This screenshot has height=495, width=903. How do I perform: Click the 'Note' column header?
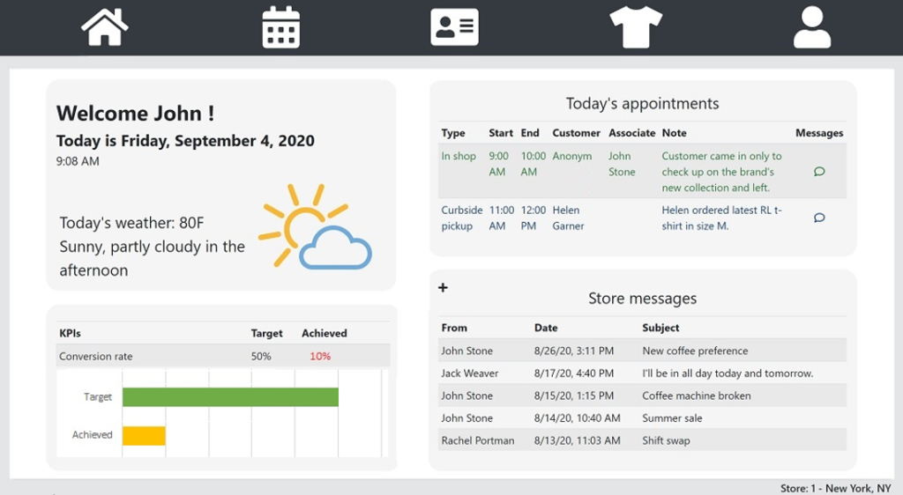(x=674, y=133)
